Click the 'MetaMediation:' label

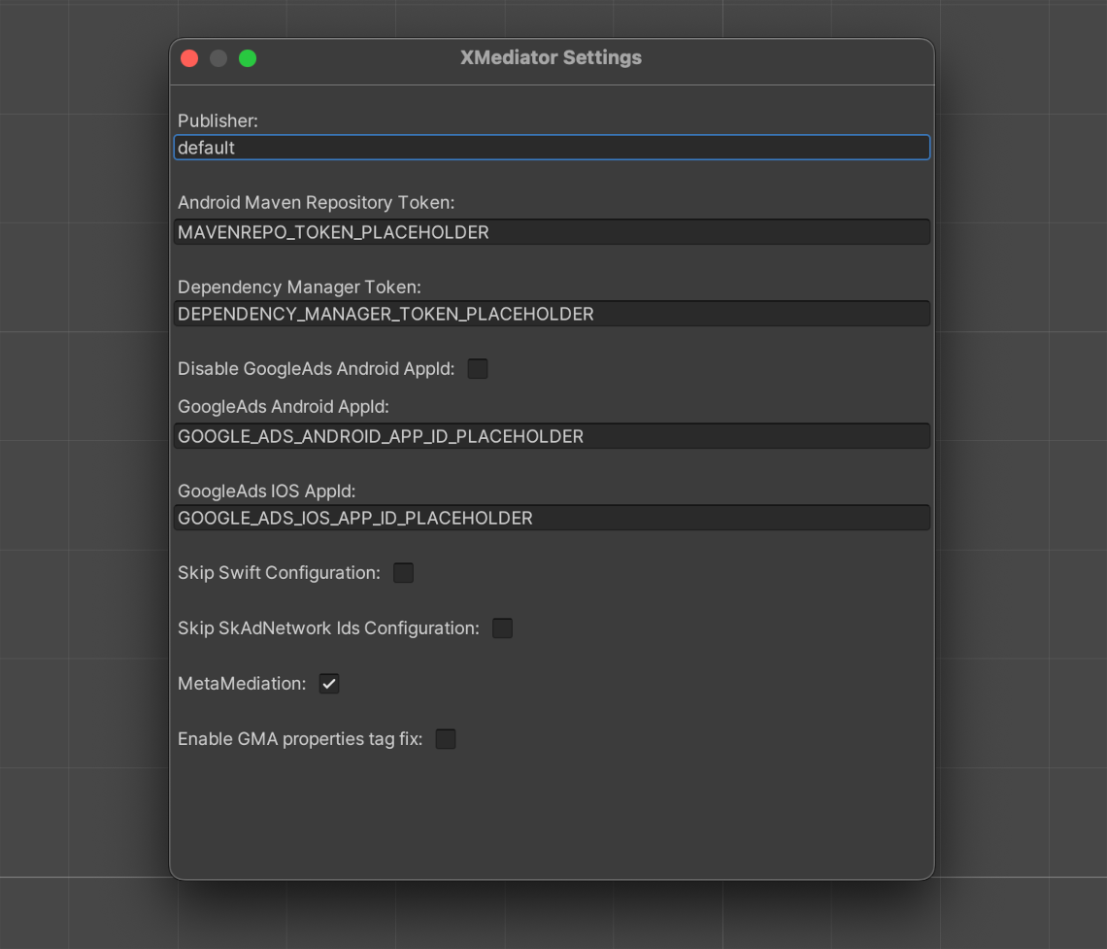pyautogui.click(x=242, y=684)
